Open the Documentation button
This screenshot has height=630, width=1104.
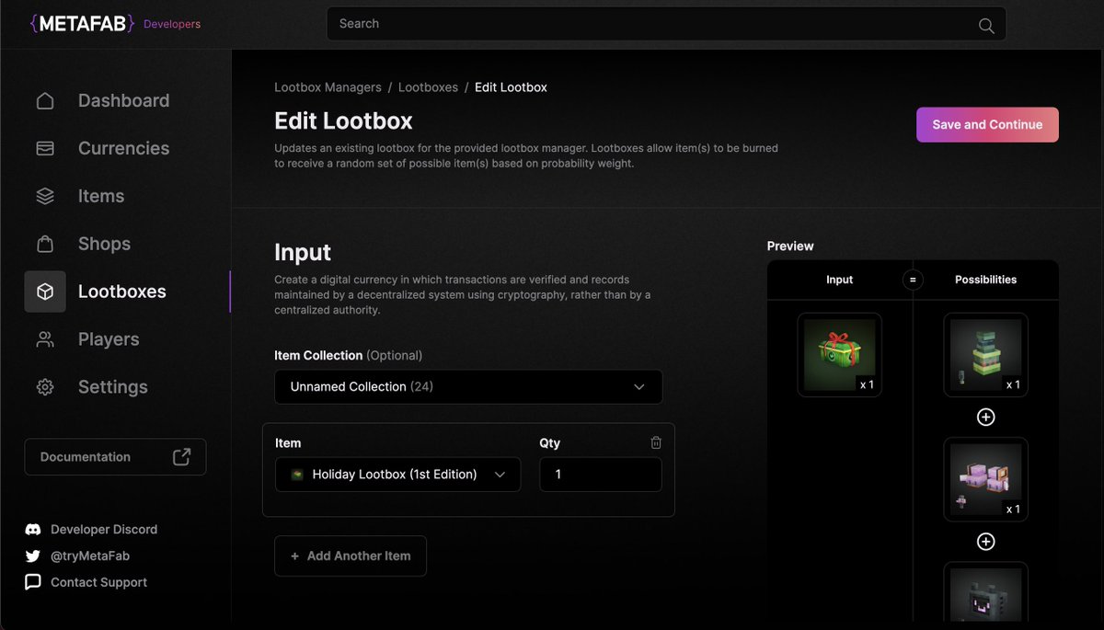[x=115, y=457]
